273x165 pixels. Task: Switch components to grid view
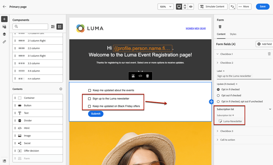click(53, 27)
